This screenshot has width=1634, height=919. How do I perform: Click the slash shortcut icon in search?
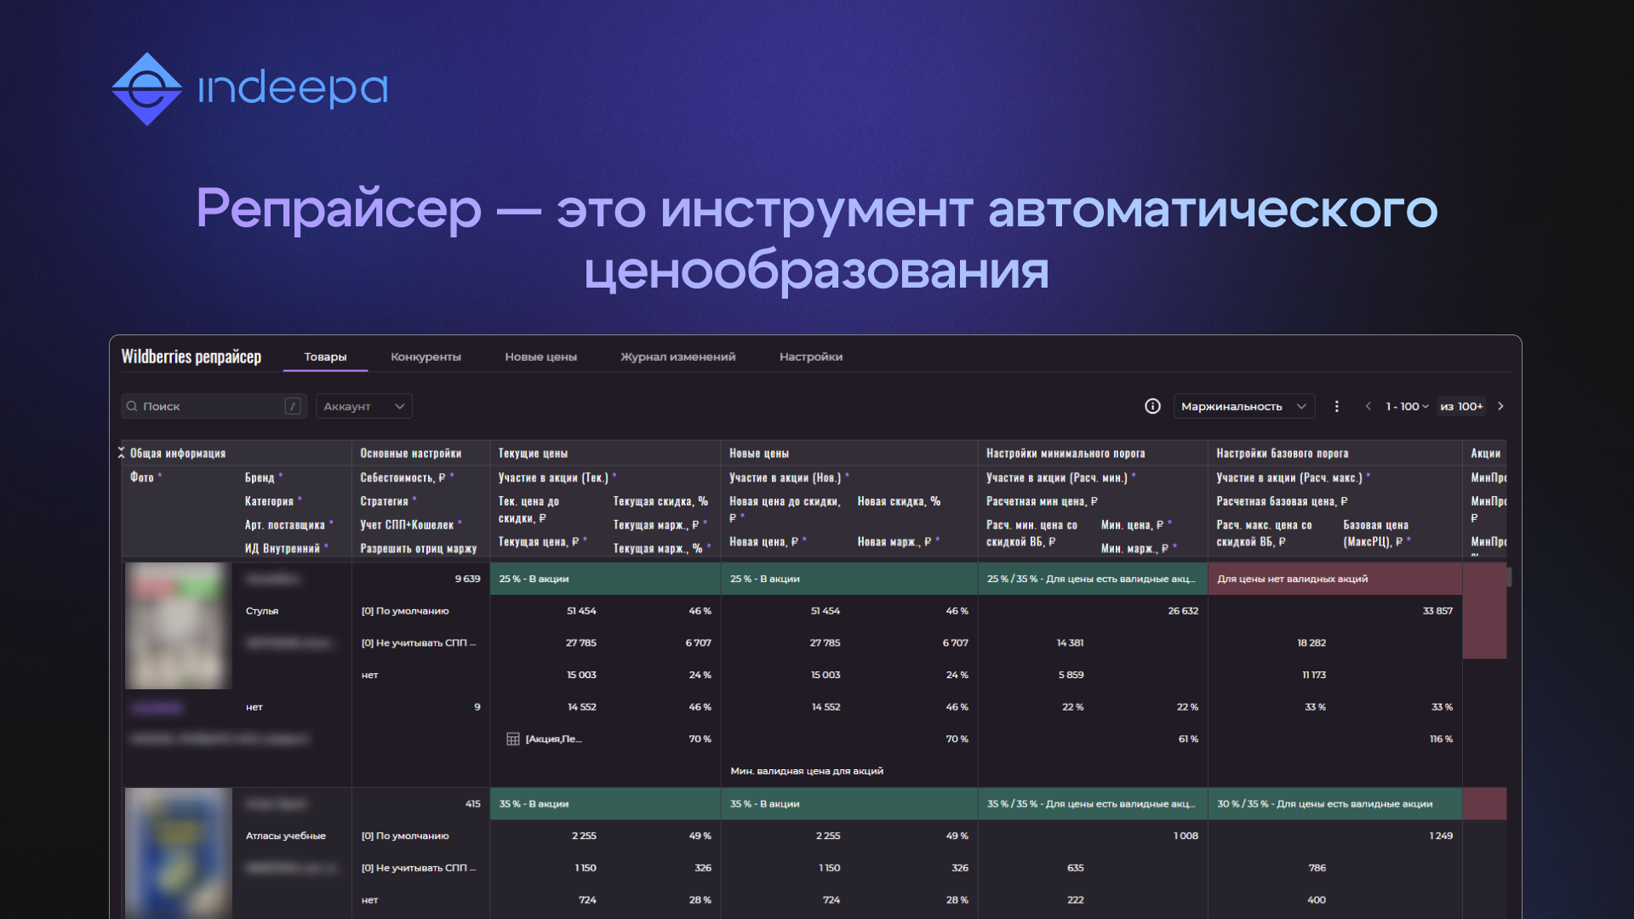pos(292,406)
